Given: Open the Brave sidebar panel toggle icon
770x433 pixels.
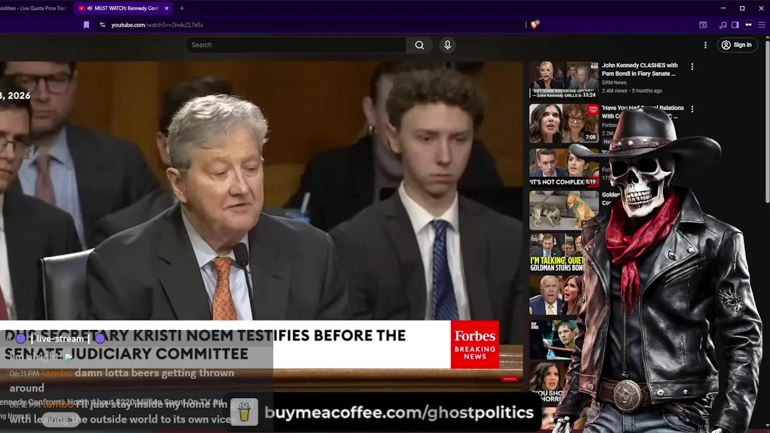Looking at the screenshot, I should (x=735, y=25).
